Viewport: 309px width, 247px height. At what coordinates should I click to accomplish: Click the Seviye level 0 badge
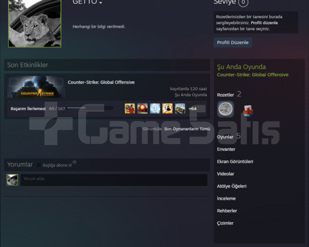(x=243, y=2)
